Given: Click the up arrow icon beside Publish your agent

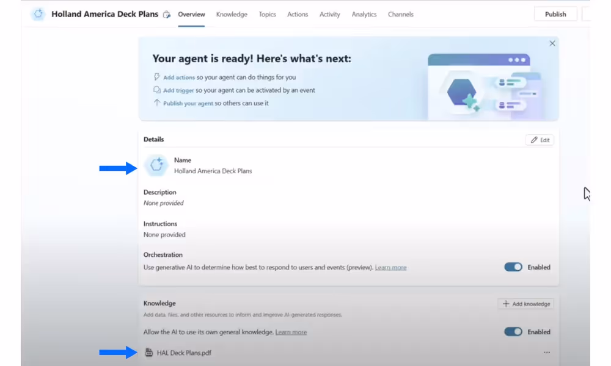Looking at the screenshot, I should pyautogui.click(x=156, y=102).
